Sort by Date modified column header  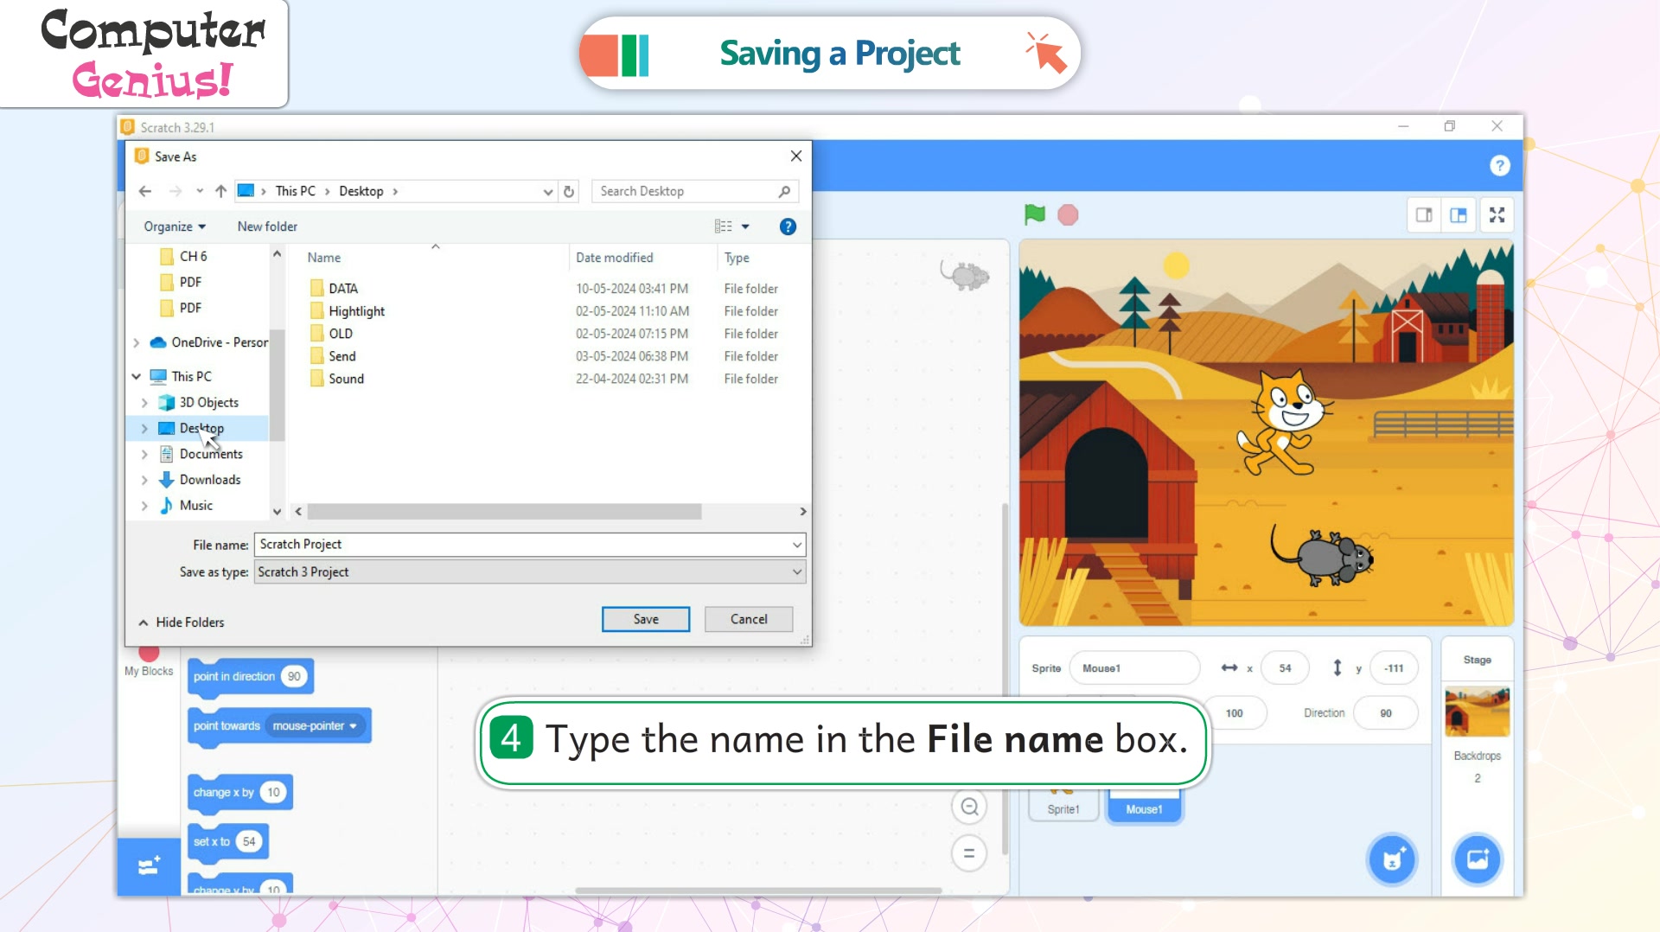615,258
